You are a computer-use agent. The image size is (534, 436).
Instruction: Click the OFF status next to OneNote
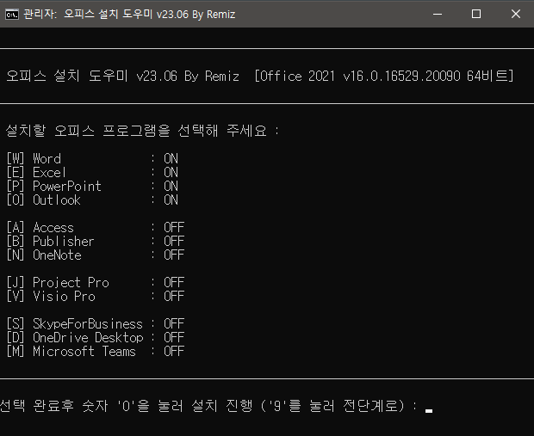(174, 255)
